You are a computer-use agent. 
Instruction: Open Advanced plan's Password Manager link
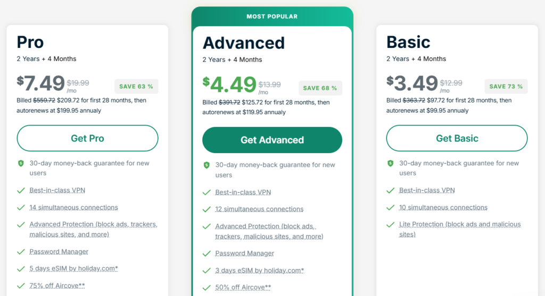(244, 253)
